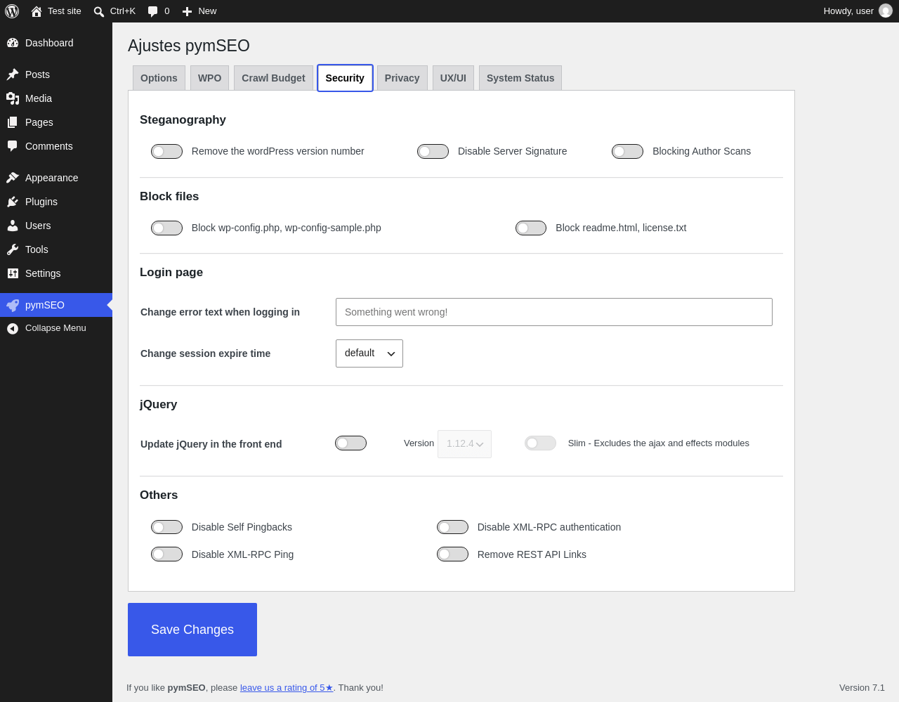Image resolution: width=899 pixels, height=702 pixels.
Task: Click the Settings sliders icon
Action: (x=13, y=273)
